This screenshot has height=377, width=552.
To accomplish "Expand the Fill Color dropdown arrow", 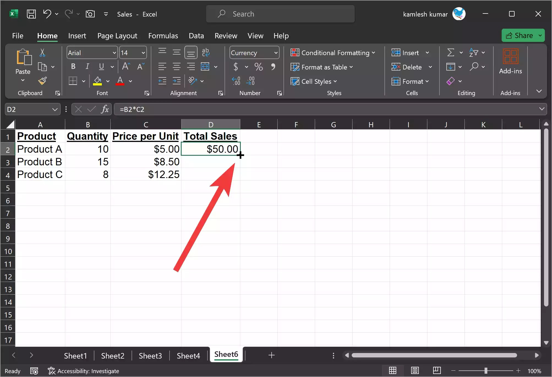I will pos(108,81).
